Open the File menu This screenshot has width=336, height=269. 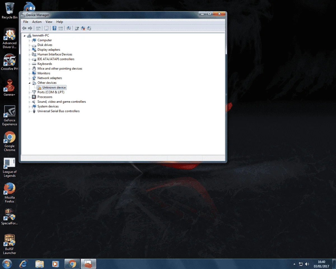[26, 22]
